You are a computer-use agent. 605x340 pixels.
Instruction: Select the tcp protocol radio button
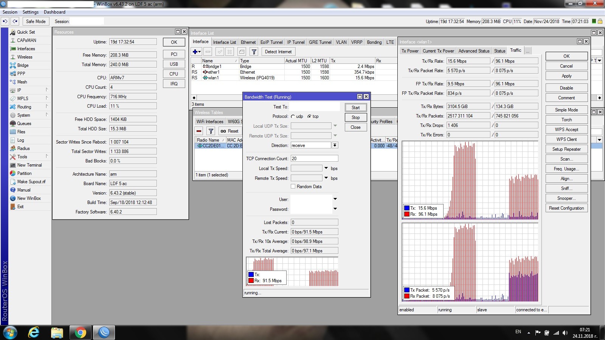click(x=309, y=116)
